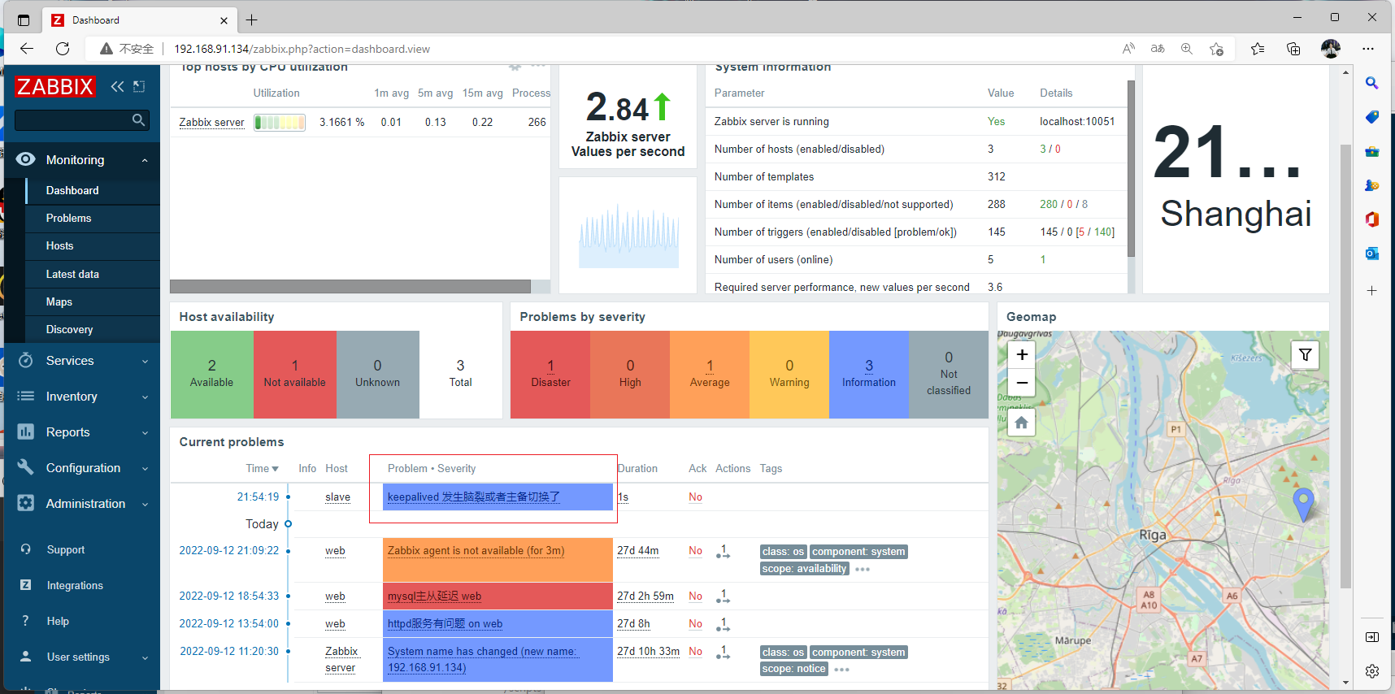
Task: Click the Disaster severity red tile
Action: tap(550, 374)
